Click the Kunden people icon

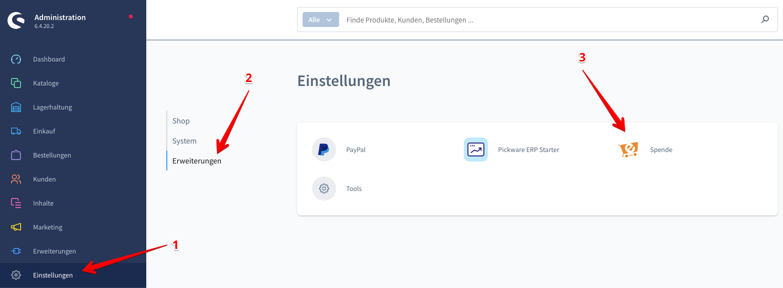[16, 179]
